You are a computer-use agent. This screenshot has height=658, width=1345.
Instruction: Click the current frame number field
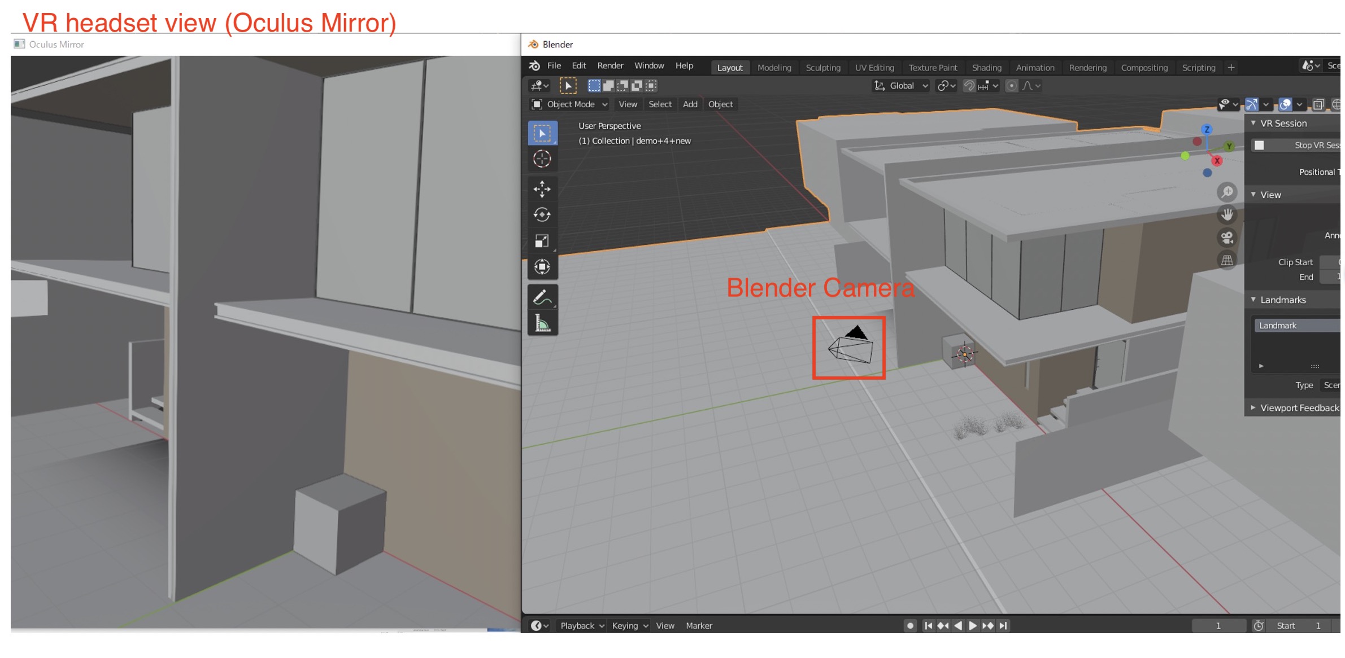tap(1218, 626)
